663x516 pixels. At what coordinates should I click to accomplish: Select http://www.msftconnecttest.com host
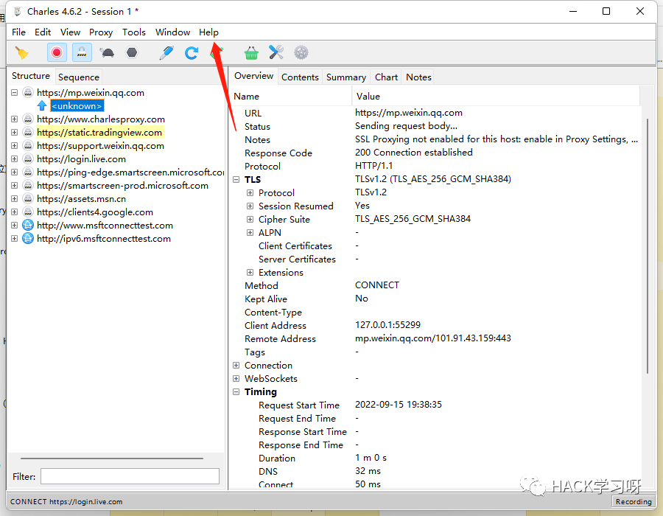coord(105,226)
